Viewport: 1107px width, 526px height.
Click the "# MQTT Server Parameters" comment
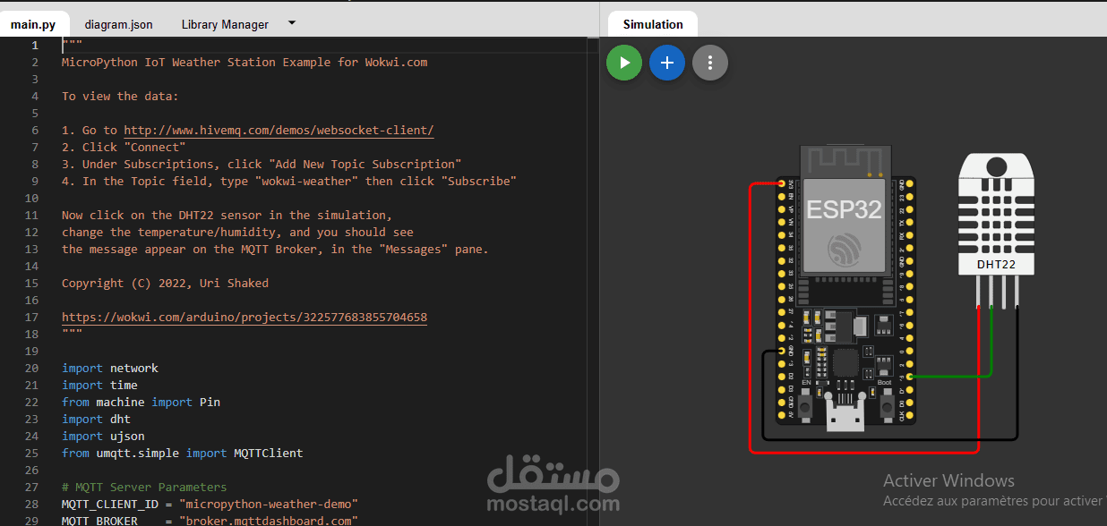[144, 488]
